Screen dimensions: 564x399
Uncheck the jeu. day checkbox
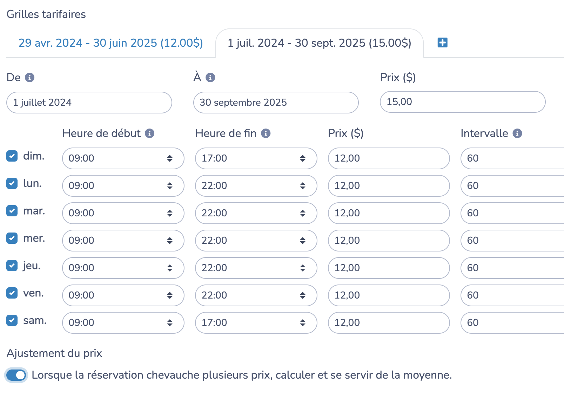[12, 266]
